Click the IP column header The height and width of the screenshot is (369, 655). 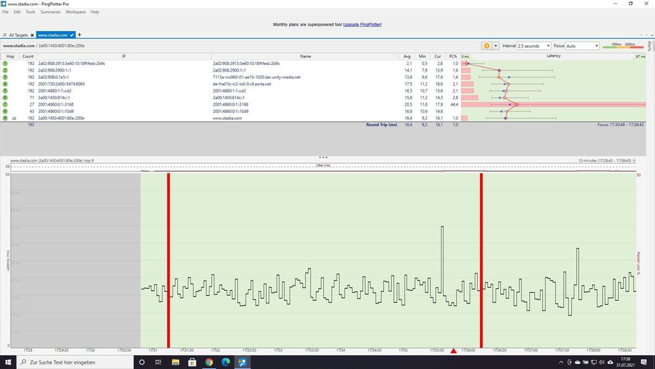pos(124,56)
